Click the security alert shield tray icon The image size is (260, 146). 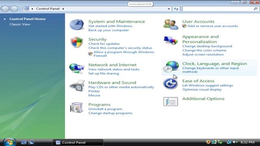(x=208, y=142)
